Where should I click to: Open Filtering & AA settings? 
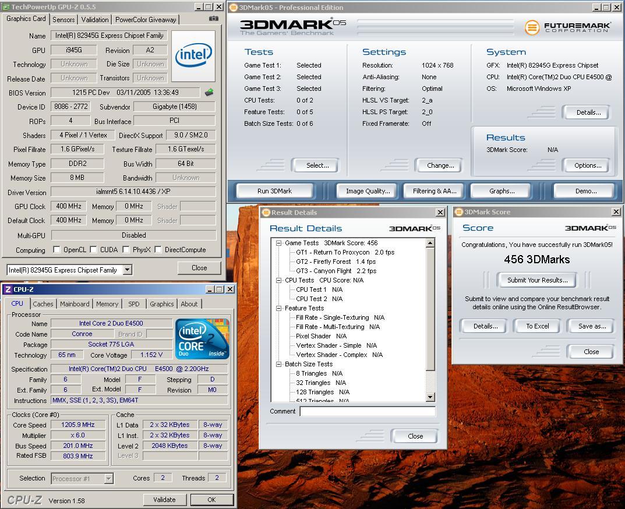pos(435,191)
